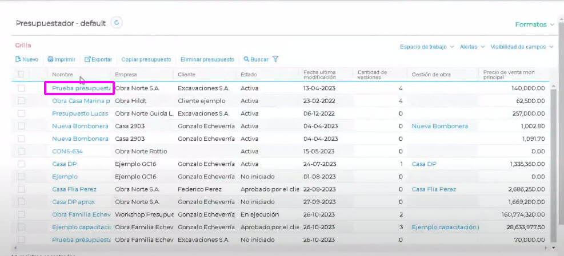This screenshot has width=564, height=256.
Task: Open the Alertas dropdown
Action: tap(472, 47)
